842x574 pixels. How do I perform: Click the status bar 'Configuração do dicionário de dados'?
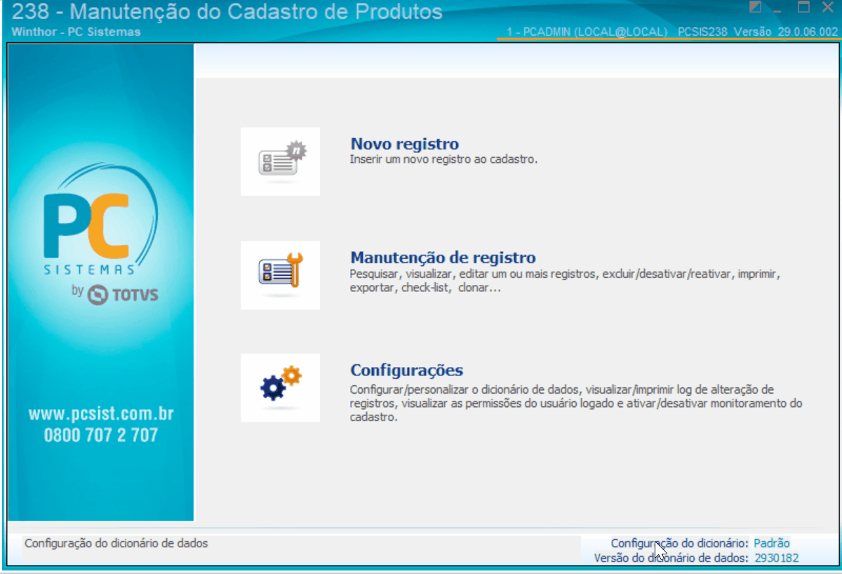(x=116, y=543)
